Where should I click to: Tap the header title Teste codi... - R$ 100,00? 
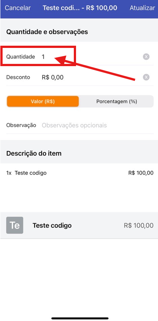(x=80, y=8)
